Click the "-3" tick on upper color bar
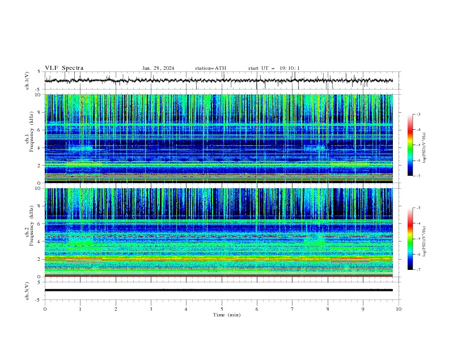 click(x=418, y=114)
